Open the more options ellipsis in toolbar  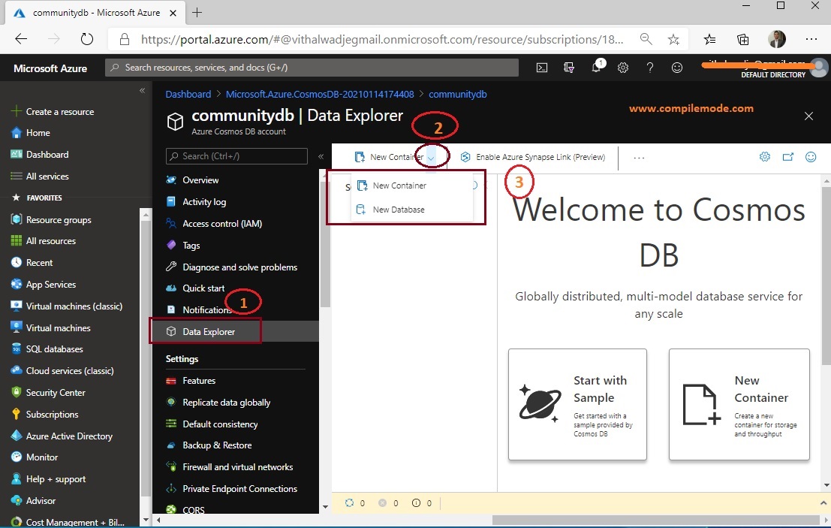point(639,157)
